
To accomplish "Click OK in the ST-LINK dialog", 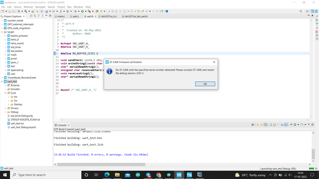I will [205, 84].
